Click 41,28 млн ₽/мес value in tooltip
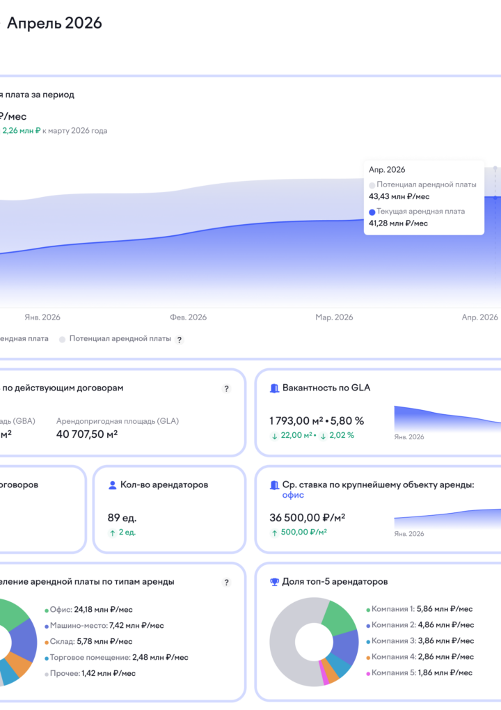Viewport: 501px width, 710px height. click(398, 223)
